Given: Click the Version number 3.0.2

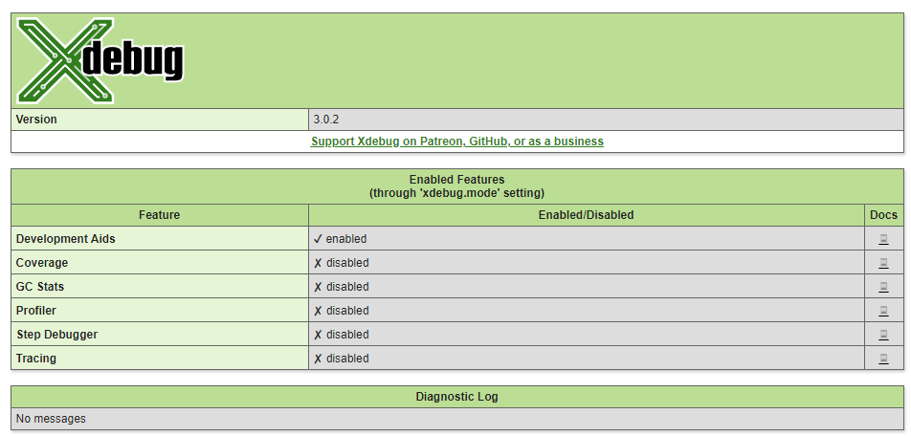Looking at the screenshot, I should pos(326,120).
